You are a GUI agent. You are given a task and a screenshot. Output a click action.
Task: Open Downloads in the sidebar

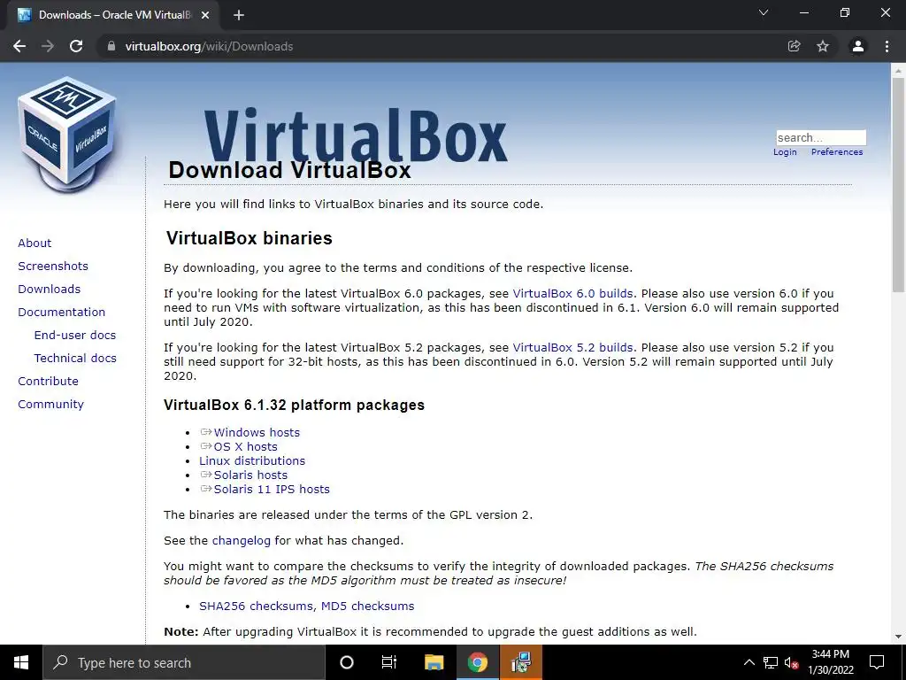[50, 290]
